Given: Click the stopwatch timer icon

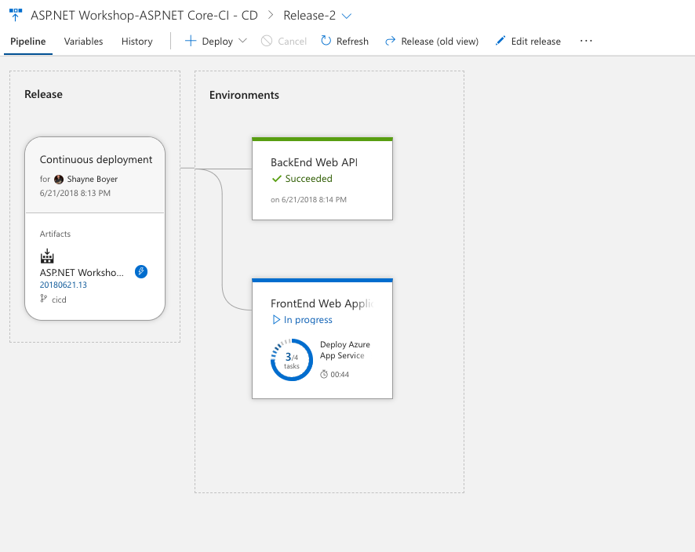Looking at the screenshot, I should [x=324, y=374].
